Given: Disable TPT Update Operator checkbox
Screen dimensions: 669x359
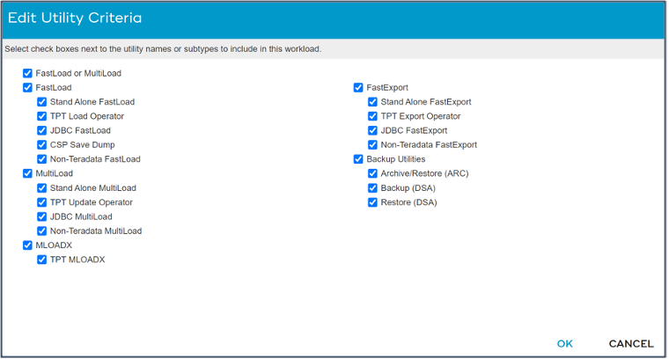Looking at the screenshot, I should (41, 201).
